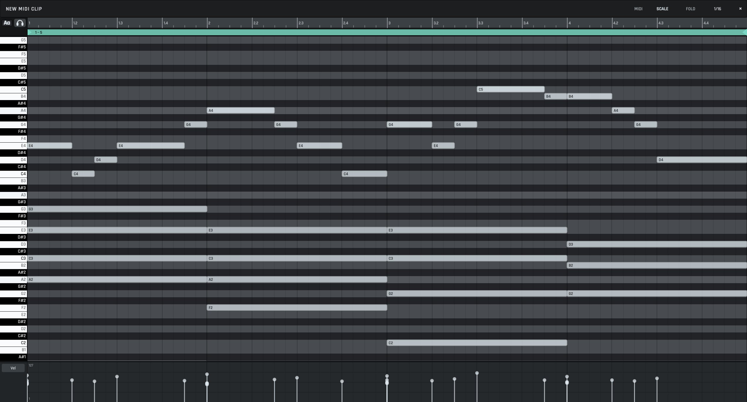The image size is (747, 402).
Task: Click the C5 piano key
Action: point(13,89)
